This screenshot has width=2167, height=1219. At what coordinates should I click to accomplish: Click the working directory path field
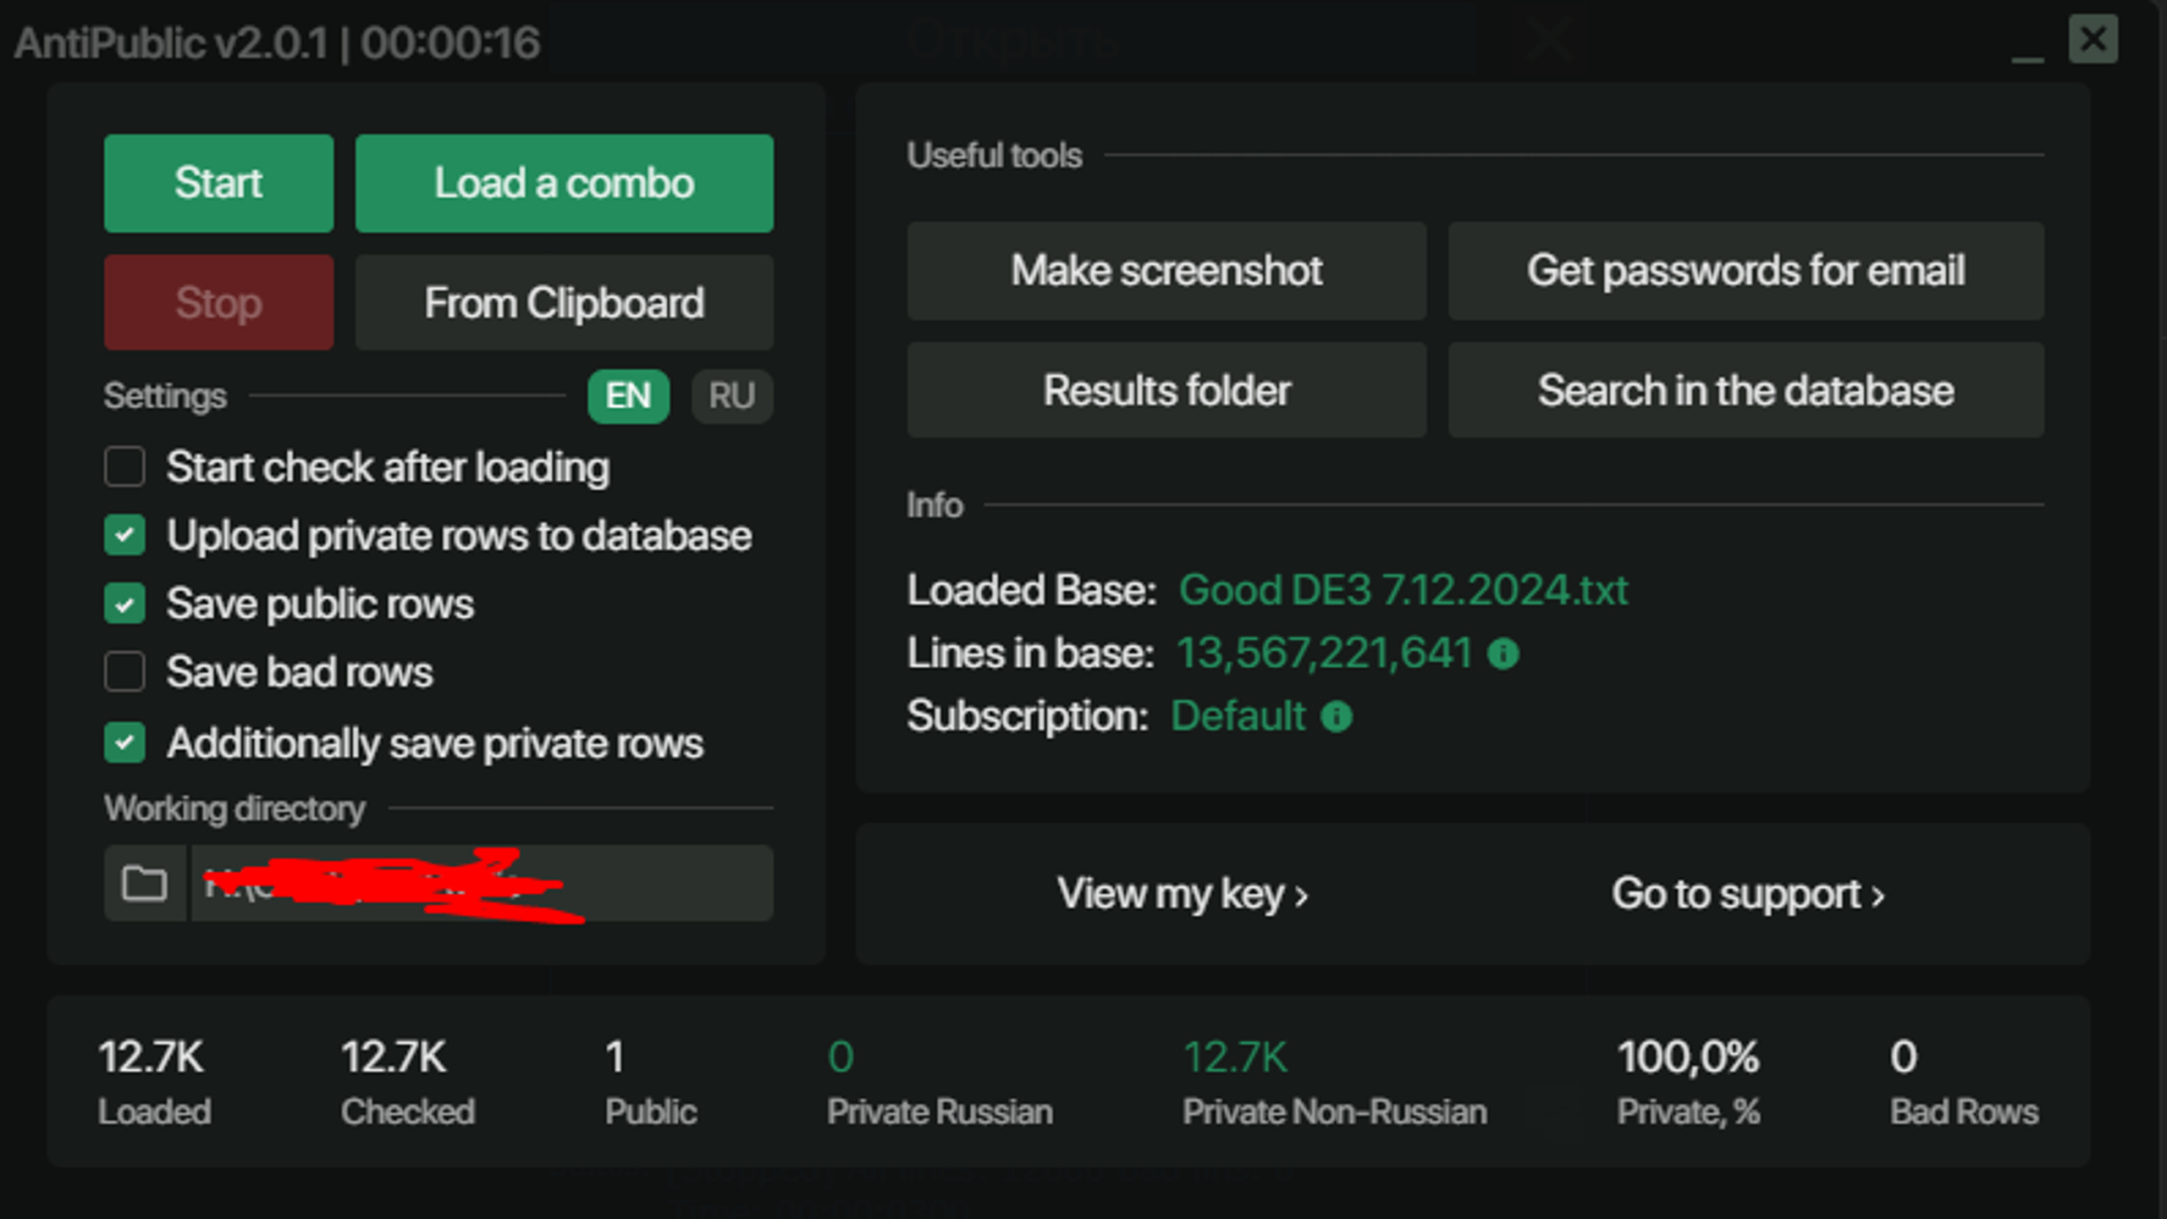coord(482,884)
